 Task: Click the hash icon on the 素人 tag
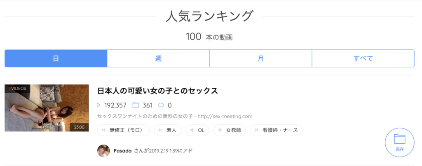162,130
